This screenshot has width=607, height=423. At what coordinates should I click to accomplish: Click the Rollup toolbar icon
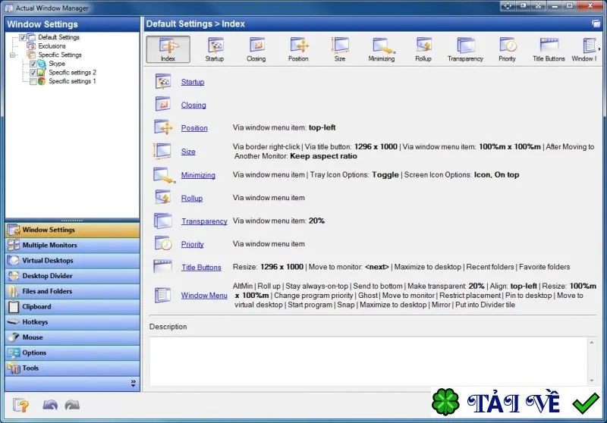pyautogui.click(x=423, y=49)
